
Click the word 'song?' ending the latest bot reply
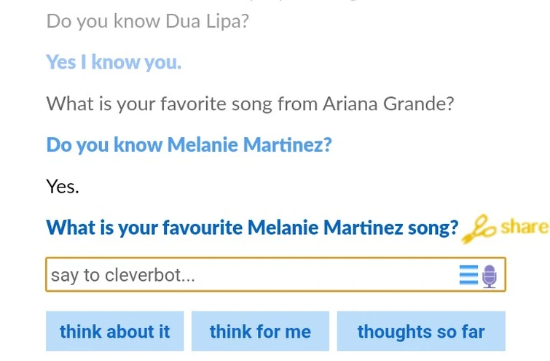(x=433, y=228)
